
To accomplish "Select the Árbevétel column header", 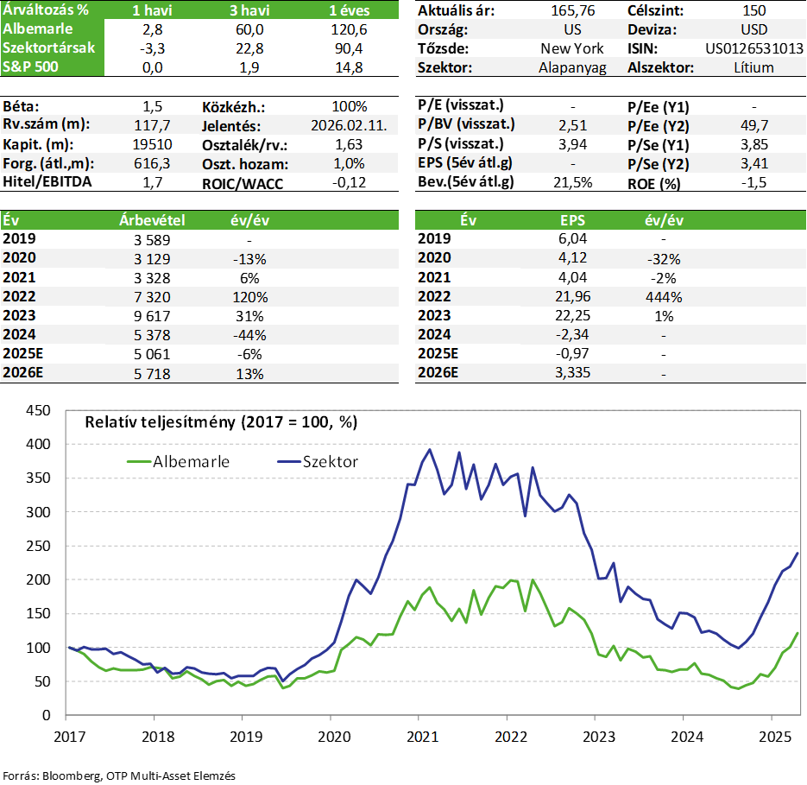I will click(152, 220).
